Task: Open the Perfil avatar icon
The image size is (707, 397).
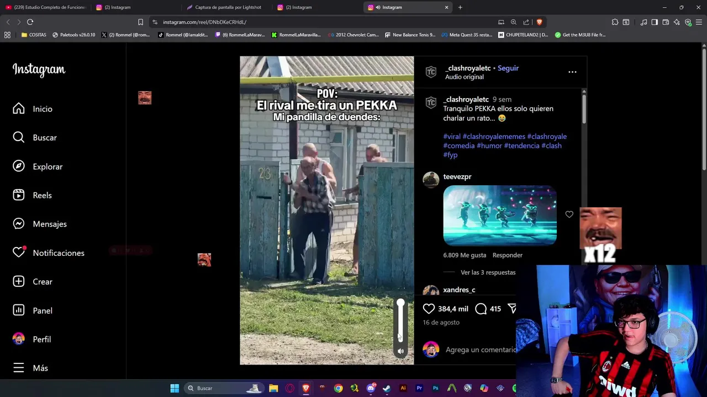Action: [19, 339]
